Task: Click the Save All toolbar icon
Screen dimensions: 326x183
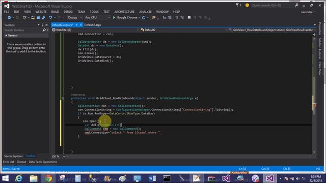Action: [43, 18]
